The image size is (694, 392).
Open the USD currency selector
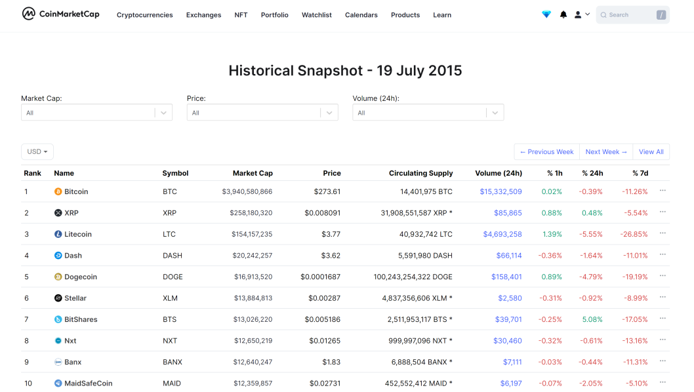coord(37,152)
